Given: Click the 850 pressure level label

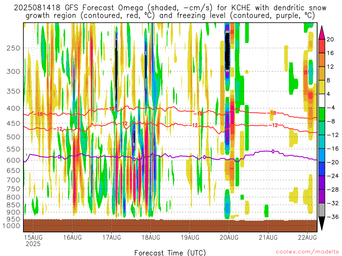Looking at the screenshot, I should [x=13, y=205].
